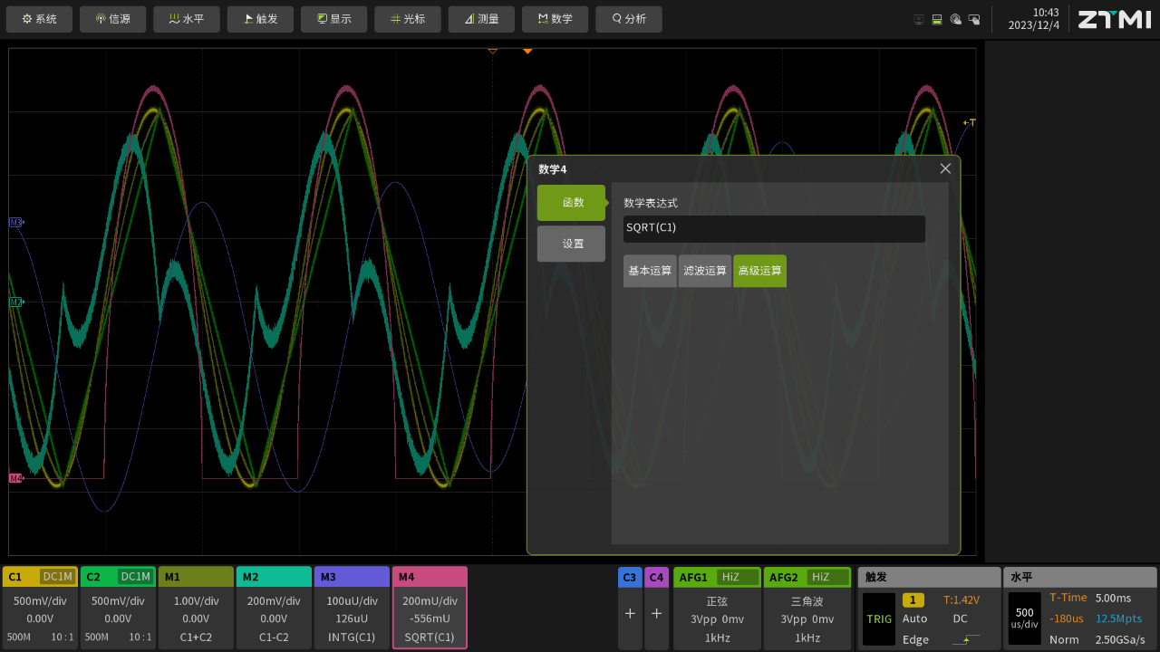This screenshot has width=1160, height=652.
Task: Click the network monitor status icon
Action: tap(919, 19)
